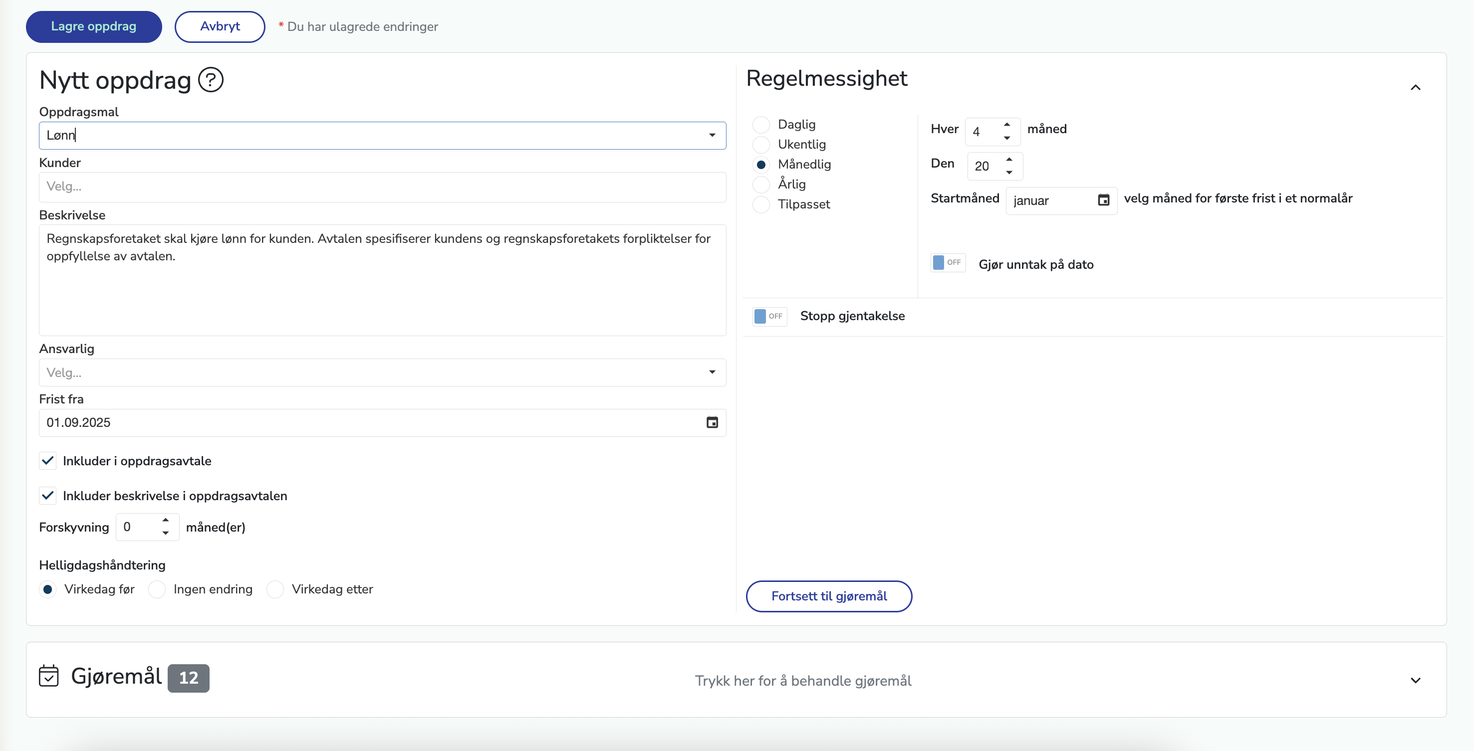Decrease the Den day value
The width and height of the screenshot is (1474, 751).
[1009, 173]
